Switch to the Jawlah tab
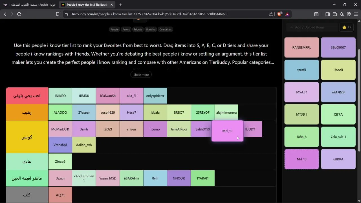 [30, 5]
